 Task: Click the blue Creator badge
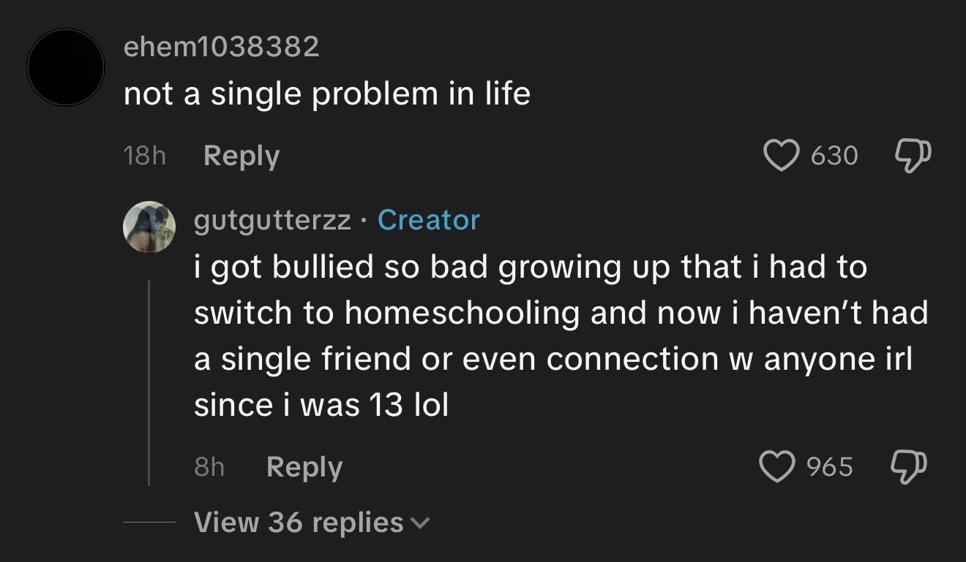429,220
